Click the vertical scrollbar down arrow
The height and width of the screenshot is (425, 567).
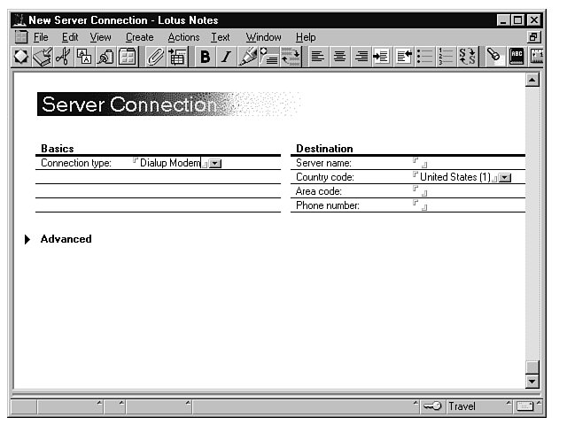[x=532, y=382]
